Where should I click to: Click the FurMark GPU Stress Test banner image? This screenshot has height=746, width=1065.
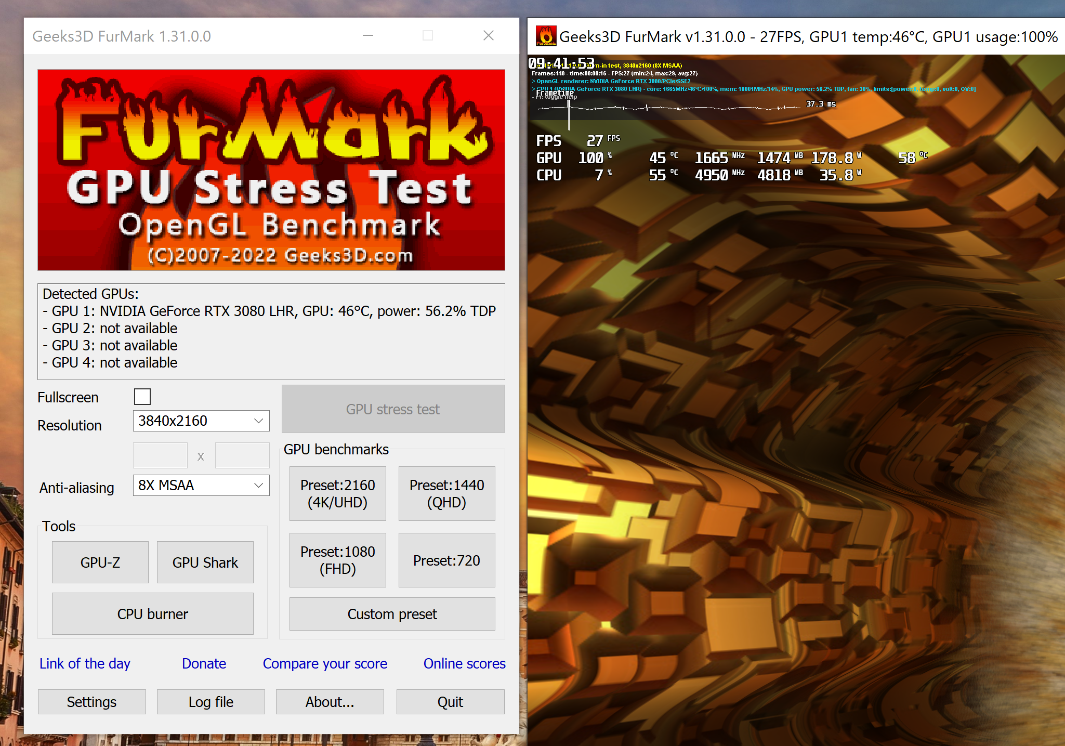coord(271,170)
